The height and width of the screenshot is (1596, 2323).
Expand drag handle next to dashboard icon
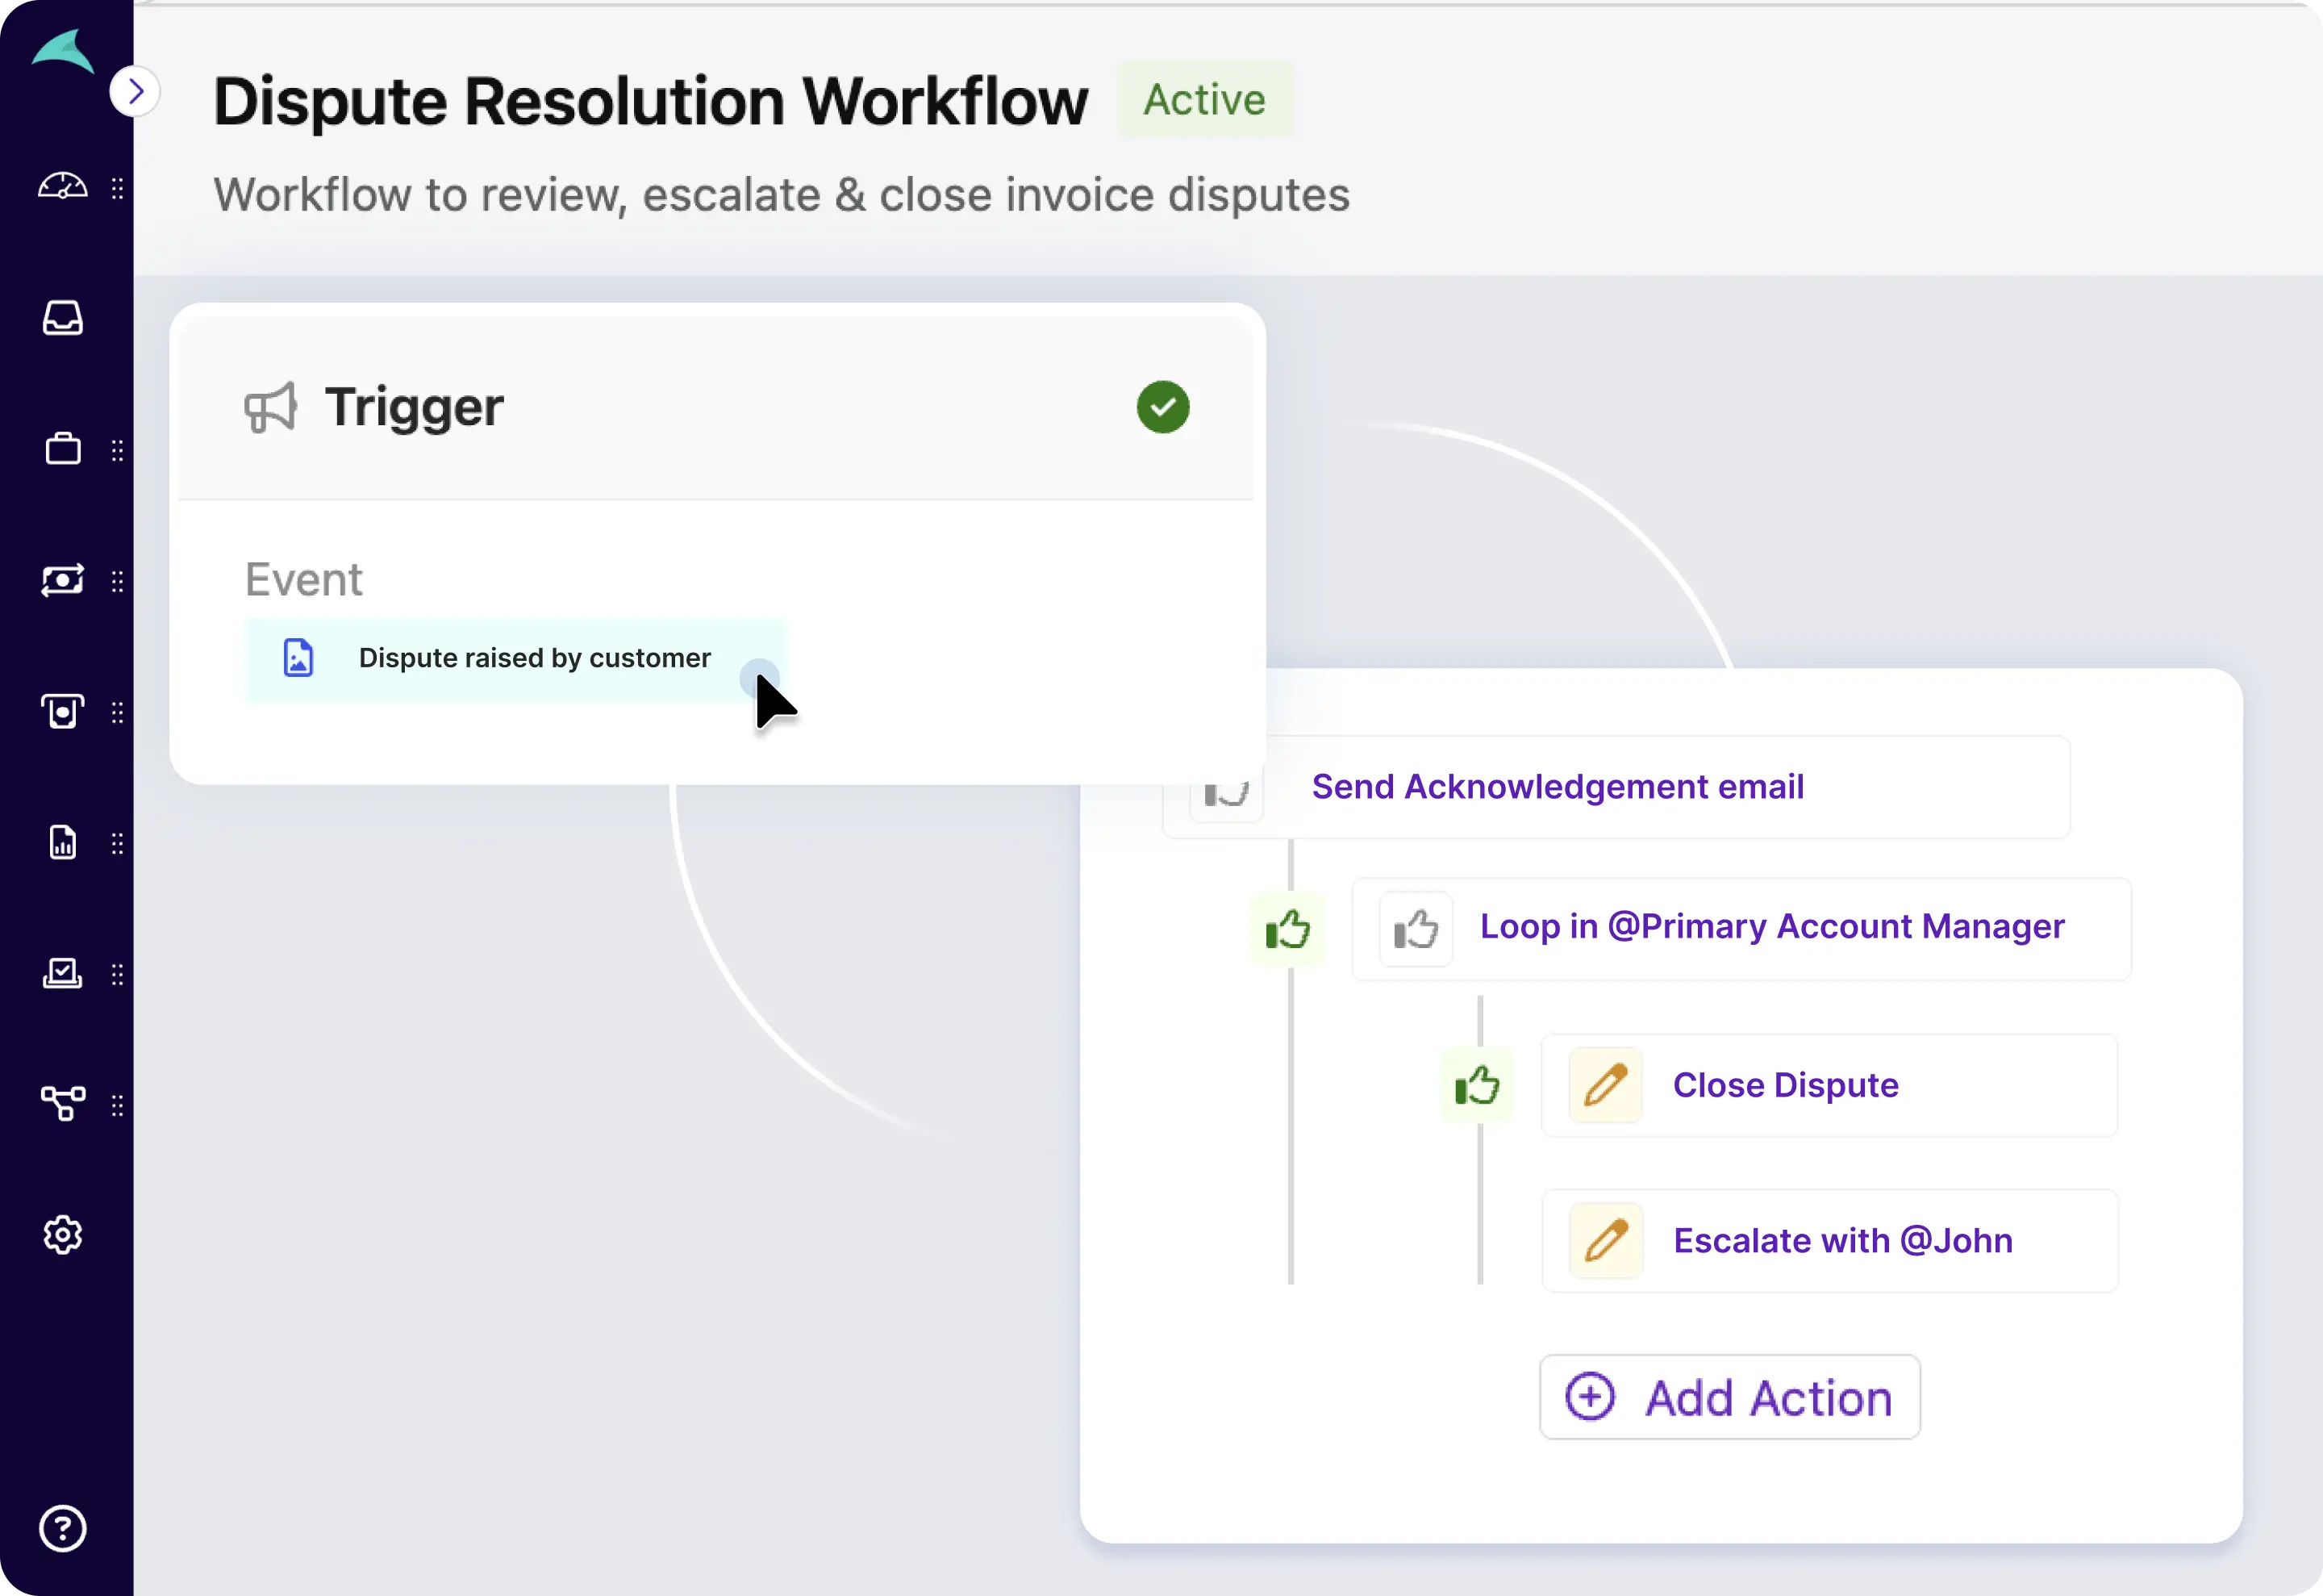118,188
